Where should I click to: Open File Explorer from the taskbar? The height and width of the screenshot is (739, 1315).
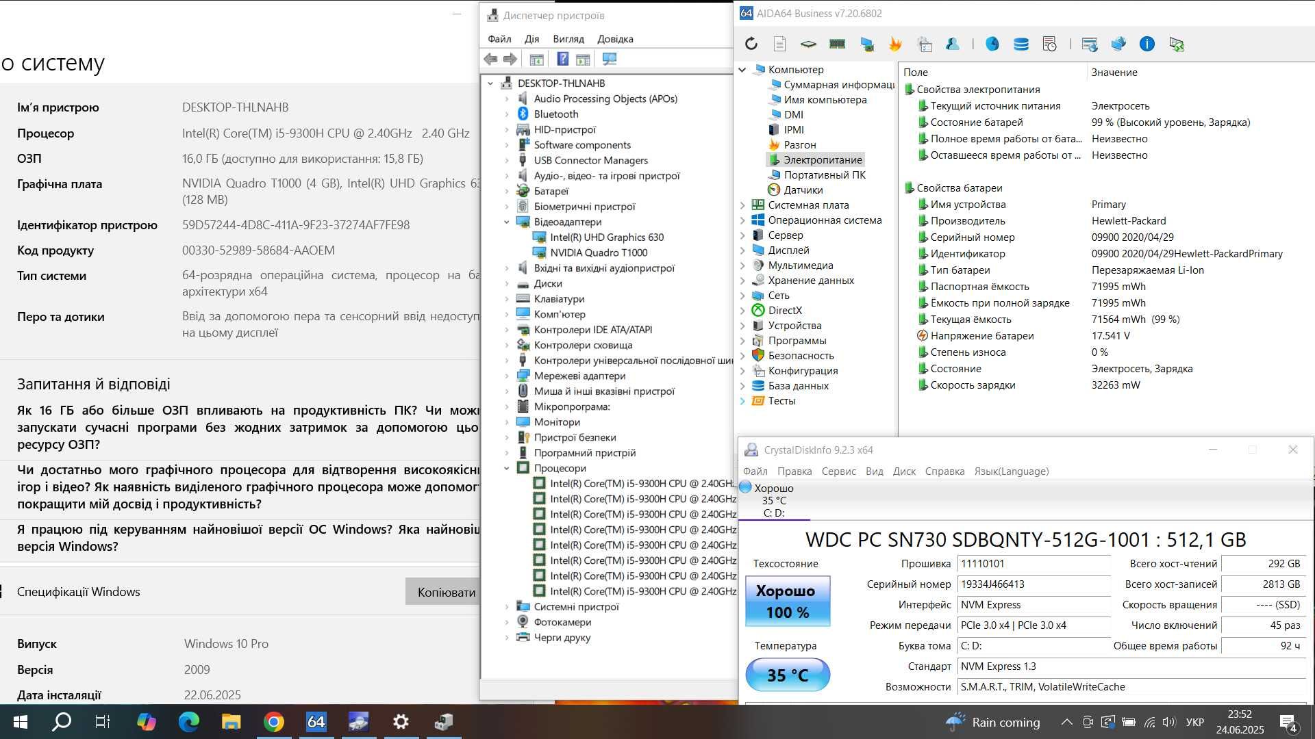[x=231, y=722]
